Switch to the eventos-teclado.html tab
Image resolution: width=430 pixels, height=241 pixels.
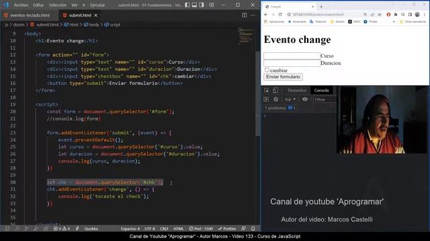tap(30, 15)
